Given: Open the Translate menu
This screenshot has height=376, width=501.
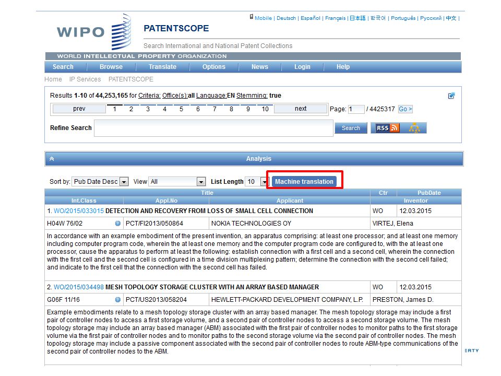Looking at the screenshot, I should (162, 67).
